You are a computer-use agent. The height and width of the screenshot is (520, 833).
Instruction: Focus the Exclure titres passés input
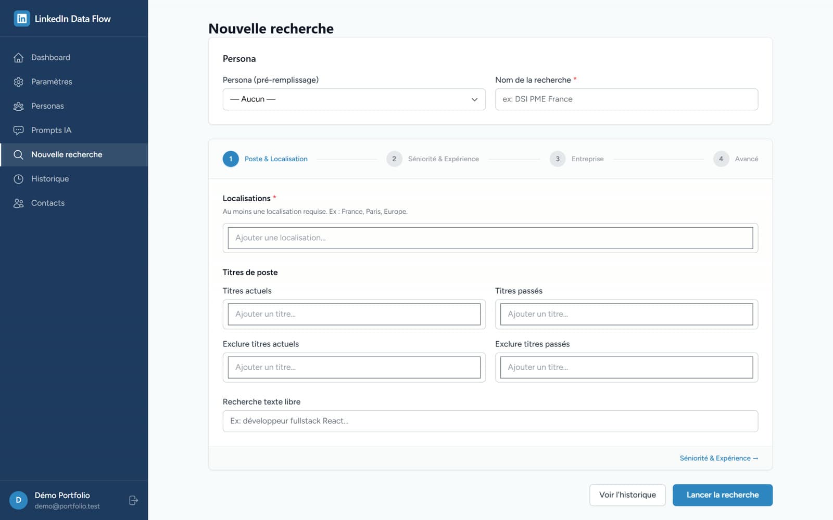[x=626, y=367]
